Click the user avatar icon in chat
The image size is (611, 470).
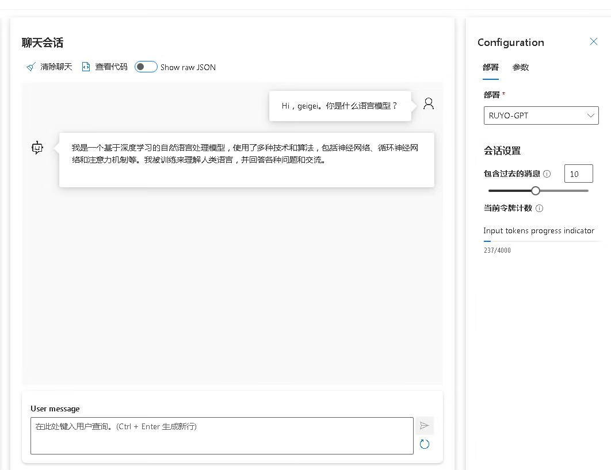(429, 104)
